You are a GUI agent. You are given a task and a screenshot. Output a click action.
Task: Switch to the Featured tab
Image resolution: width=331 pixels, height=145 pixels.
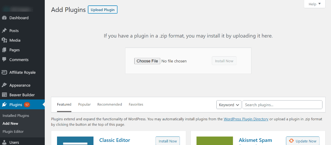tap(64, 105)
